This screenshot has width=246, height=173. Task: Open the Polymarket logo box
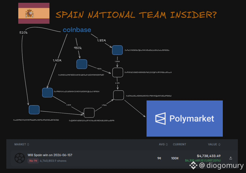[x=184, y=118]
